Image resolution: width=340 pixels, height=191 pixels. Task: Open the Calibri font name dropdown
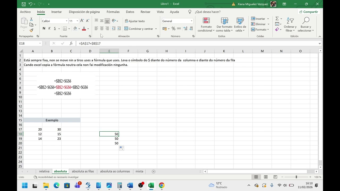coord(66,21)
